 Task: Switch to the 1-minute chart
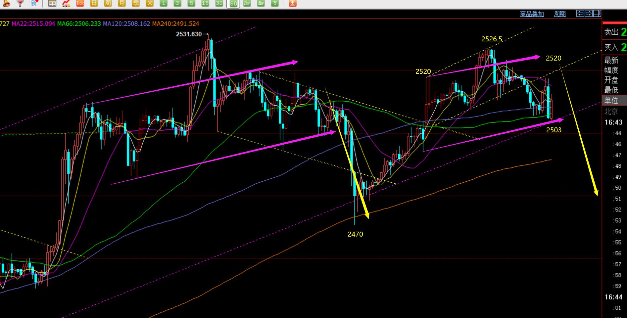(x=163, y=3)
